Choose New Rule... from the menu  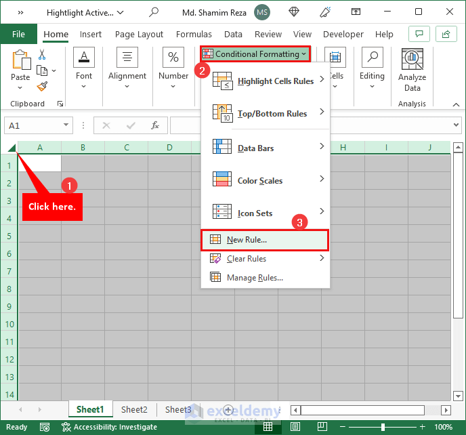click(265, 240)
